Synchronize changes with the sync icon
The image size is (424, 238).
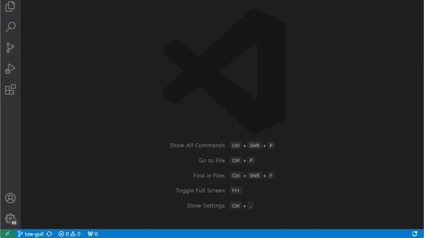[49, 234]
